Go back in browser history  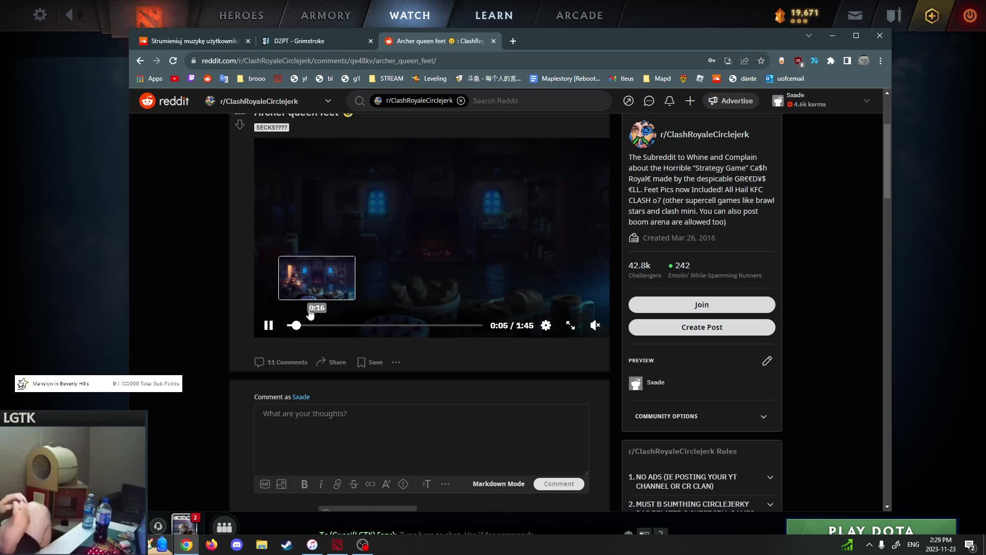pyautogui.click(x=140, y=61)
